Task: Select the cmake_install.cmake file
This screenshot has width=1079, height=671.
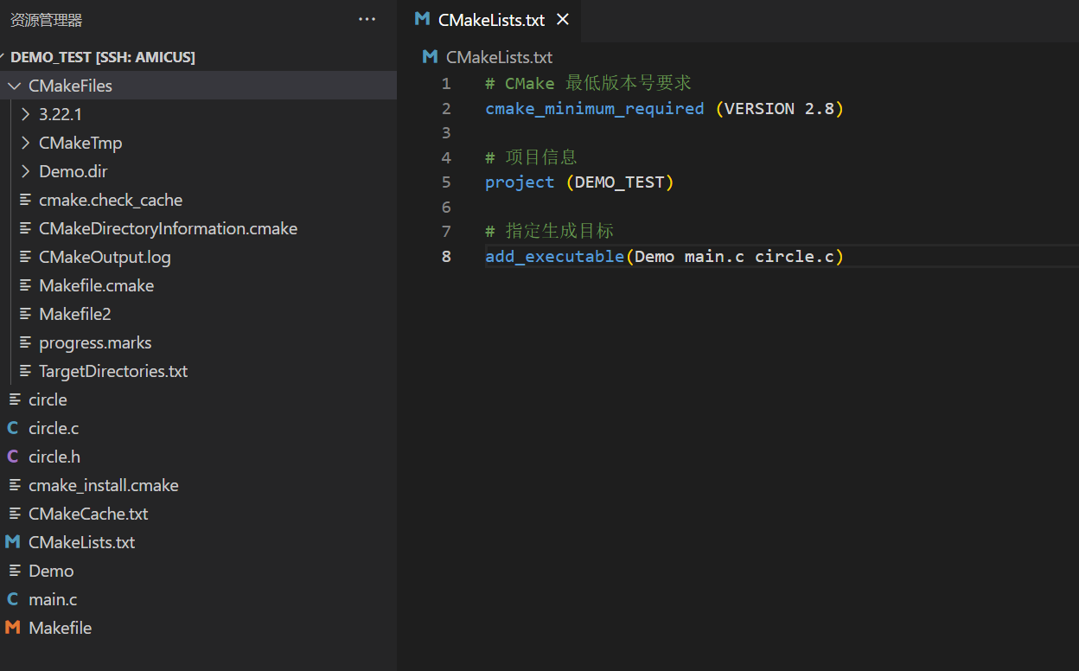Action: tap(104, 484)
